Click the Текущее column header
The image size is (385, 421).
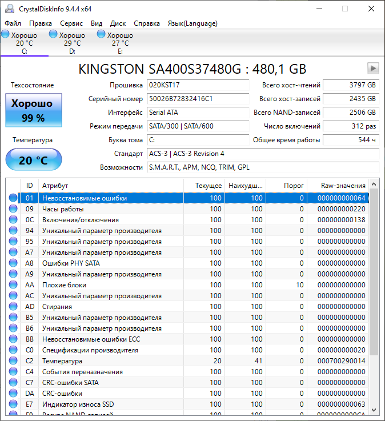pyautogui.click(x=204, y=186)
